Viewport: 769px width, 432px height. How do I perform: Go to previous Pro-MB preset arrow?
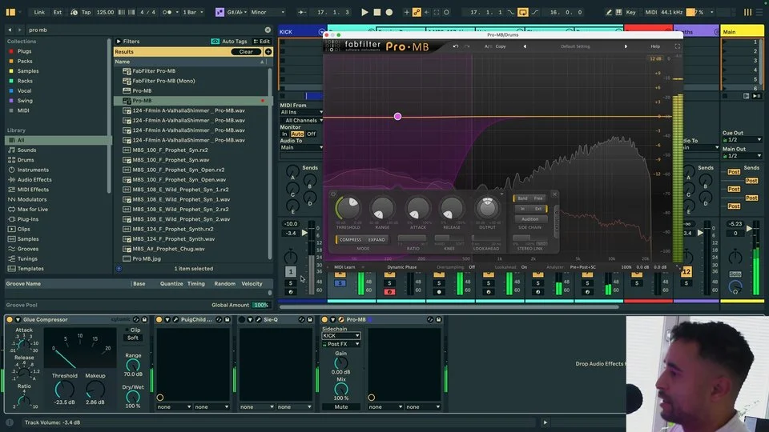pos(525,46)
